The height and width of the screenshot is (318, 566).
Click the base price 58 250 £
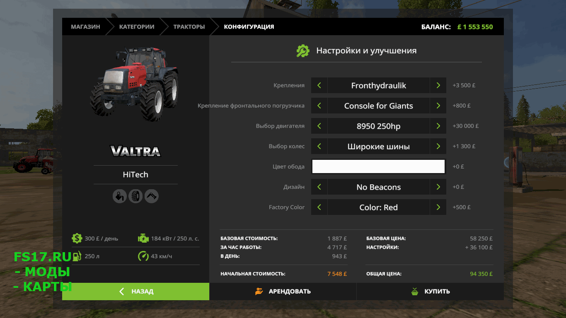[x=481, y=238]
